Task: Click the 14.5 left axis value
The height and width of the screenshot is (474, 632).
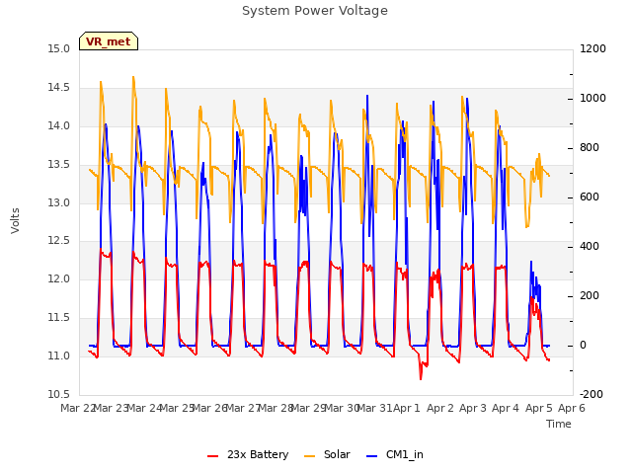Action: 58,88
